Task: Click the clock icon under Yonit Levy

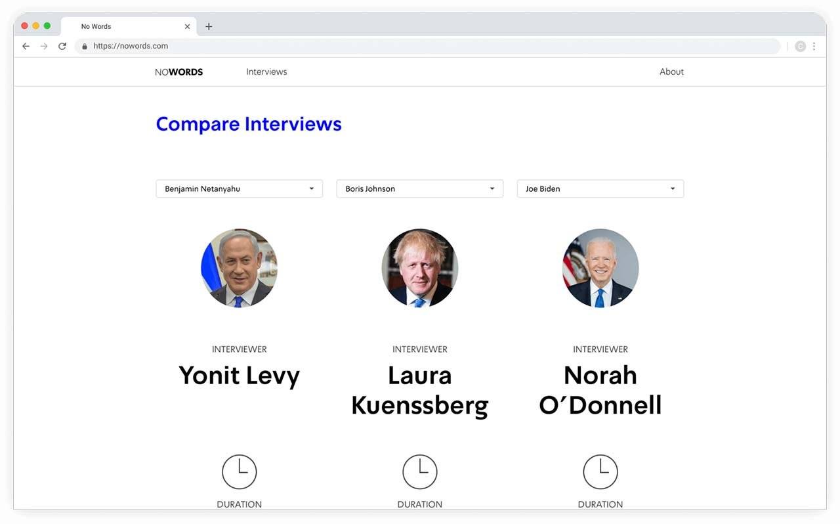Action: (240, 471)
